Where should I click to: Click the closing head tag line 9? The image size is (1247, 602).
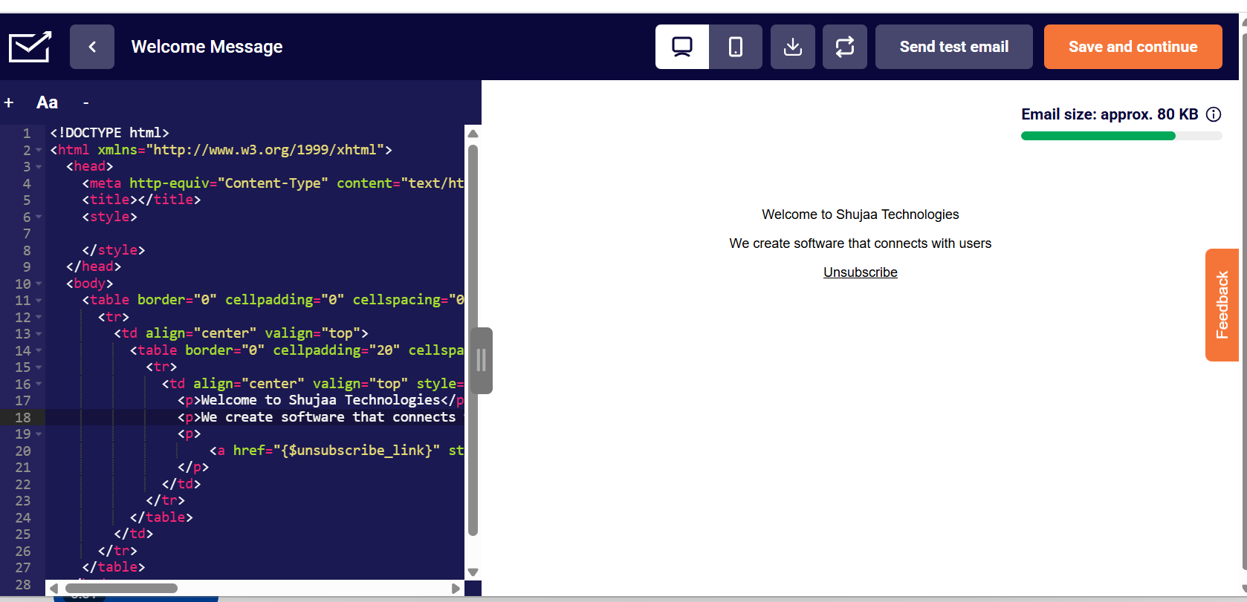pos(94,266)
